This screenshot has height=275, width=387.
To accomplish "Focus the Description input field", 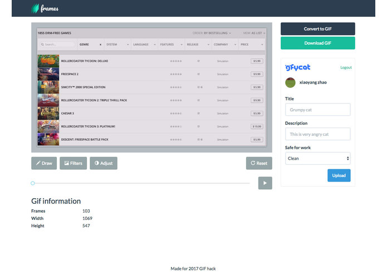I will click(317, 134).
